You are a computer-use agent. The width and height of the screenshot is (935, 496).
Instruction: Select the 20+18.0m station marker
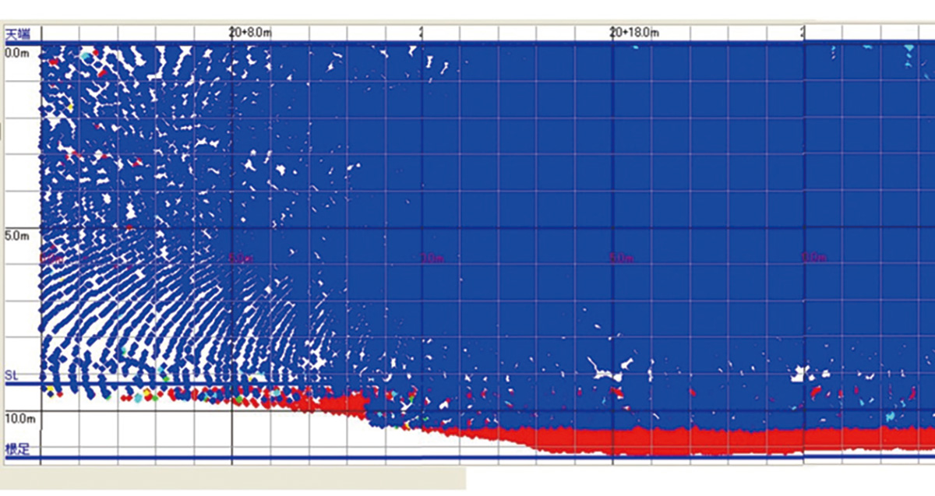(x=635, y=33)
